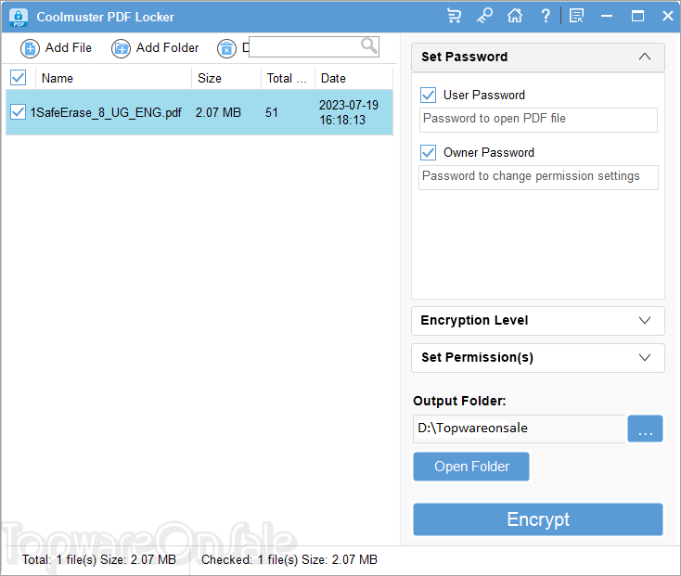681x576 pixels.
Task: Click the search magnifier icon
Action: click(369, 45)
